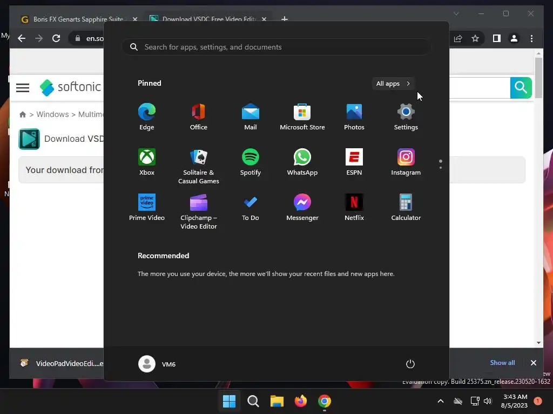Open the clock and date panel
The image size is (553, 414).
point(514,401)
